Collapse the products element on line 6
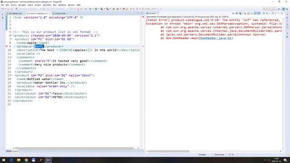 click(x=12, y=35)
